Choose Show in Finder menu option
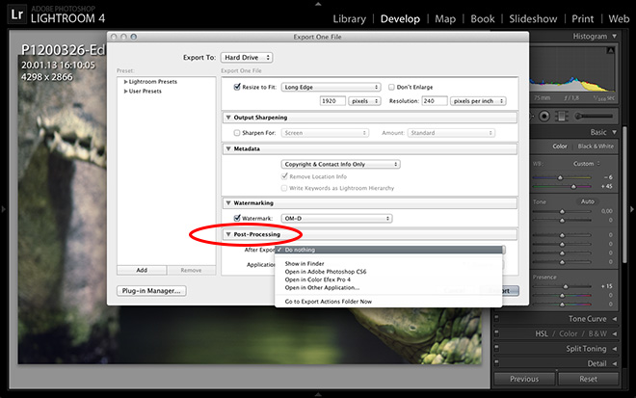The image size is (636, 398). point(388,264)
